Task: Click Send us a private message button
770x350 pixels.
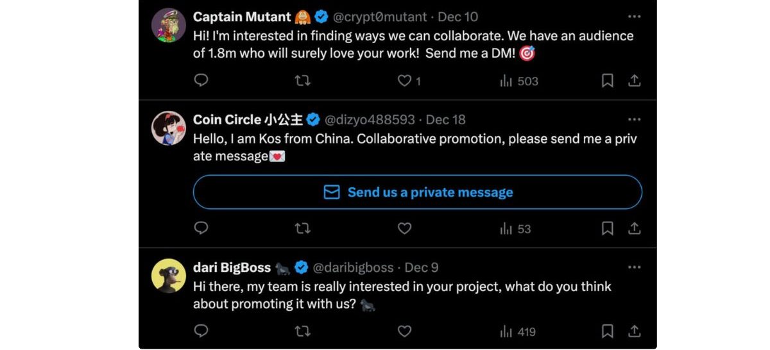Action: coord(418,192)
